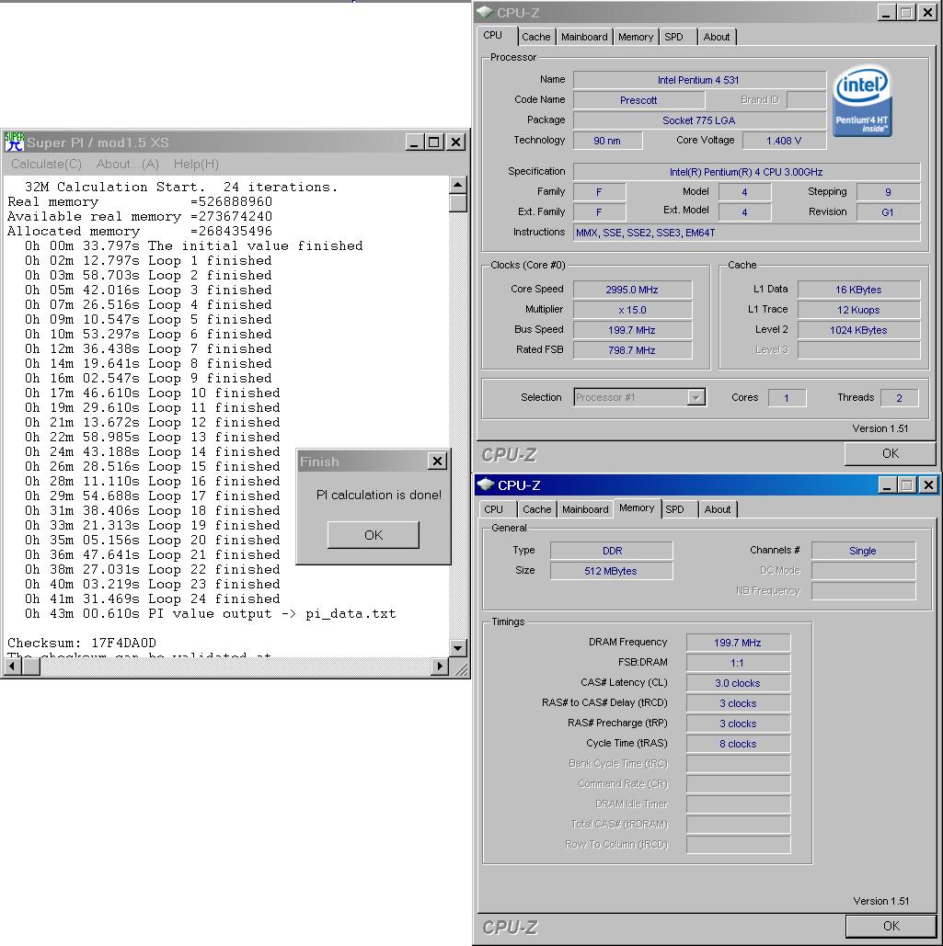Image resolution: width=943 pixels, height=946 pixels.
Task: Open About tab in lower CPU-Z
Action: tap(718, 509)
